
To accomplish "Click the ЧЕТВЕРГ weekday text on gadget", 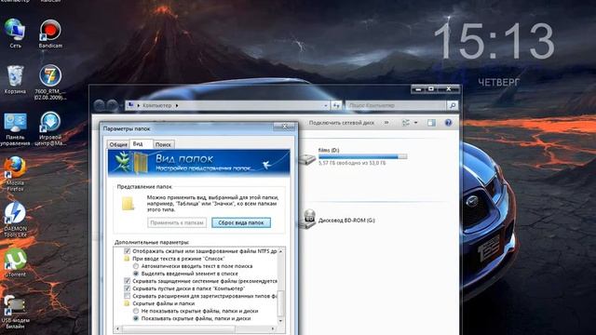I will tap(499, 82).
